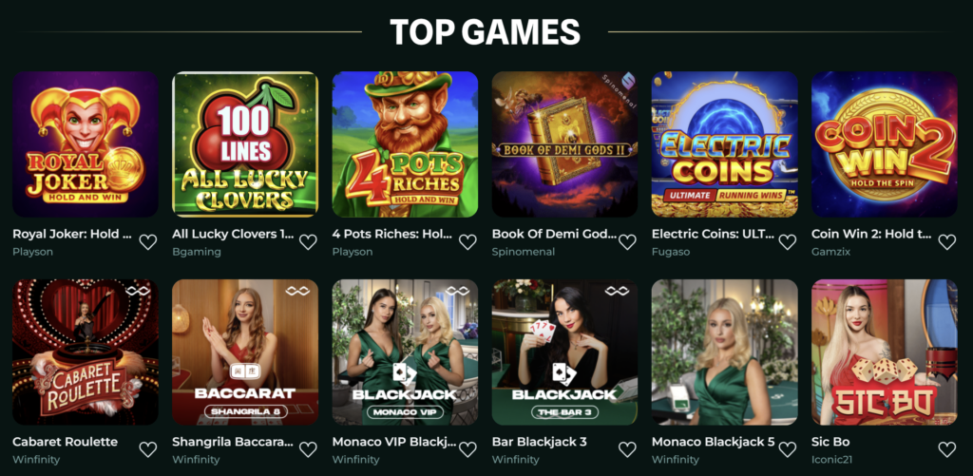Toggle favorite heart for All Lucky Clovers
Viewport: 973px width, 476px height.
[x=308, y=242]
